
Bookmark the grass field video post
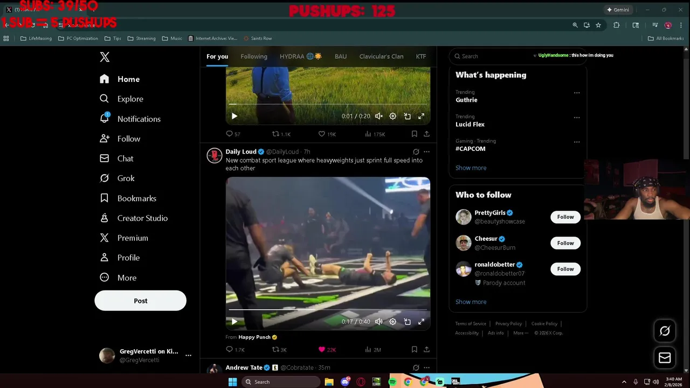coord(414,134)
